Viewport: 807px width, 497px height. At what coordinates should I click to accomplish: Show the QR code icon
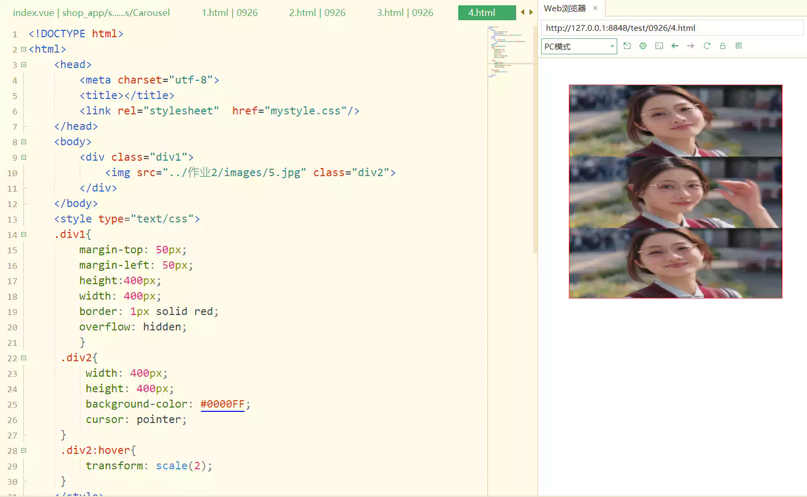(738, 46)
